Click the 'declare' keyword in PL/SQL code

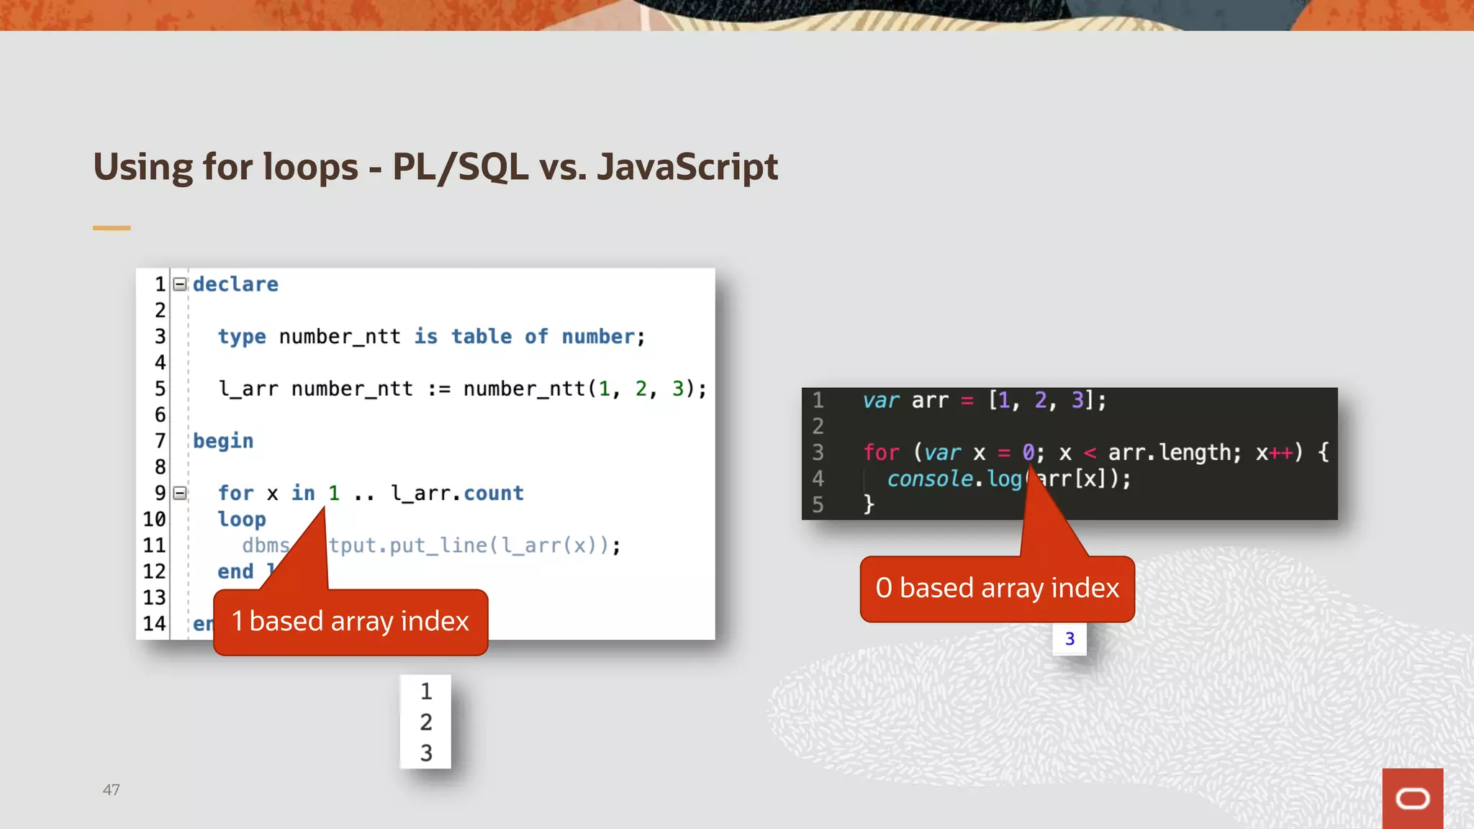235,284
